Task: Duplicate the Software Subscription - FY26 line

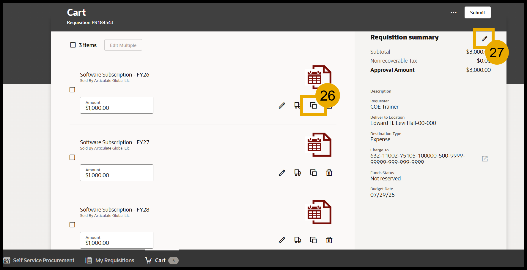Action: 313,105
